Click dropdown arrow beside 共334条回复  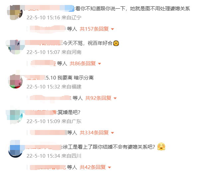tap(112, 133)
